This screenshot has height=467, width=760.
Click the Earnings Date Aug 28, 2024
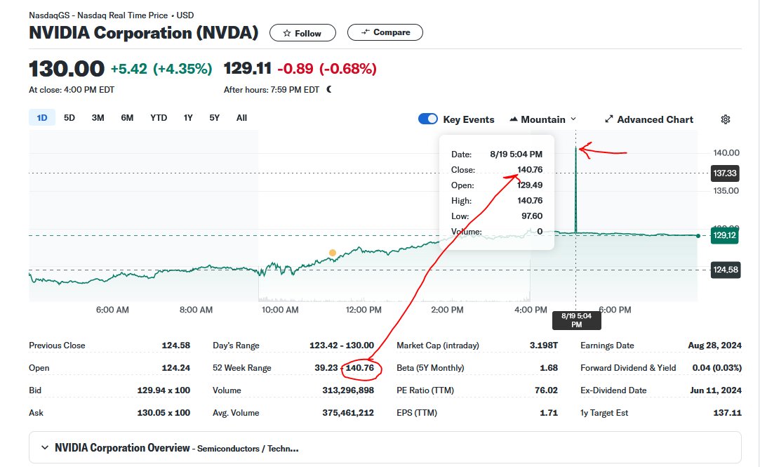coord(715,346)
